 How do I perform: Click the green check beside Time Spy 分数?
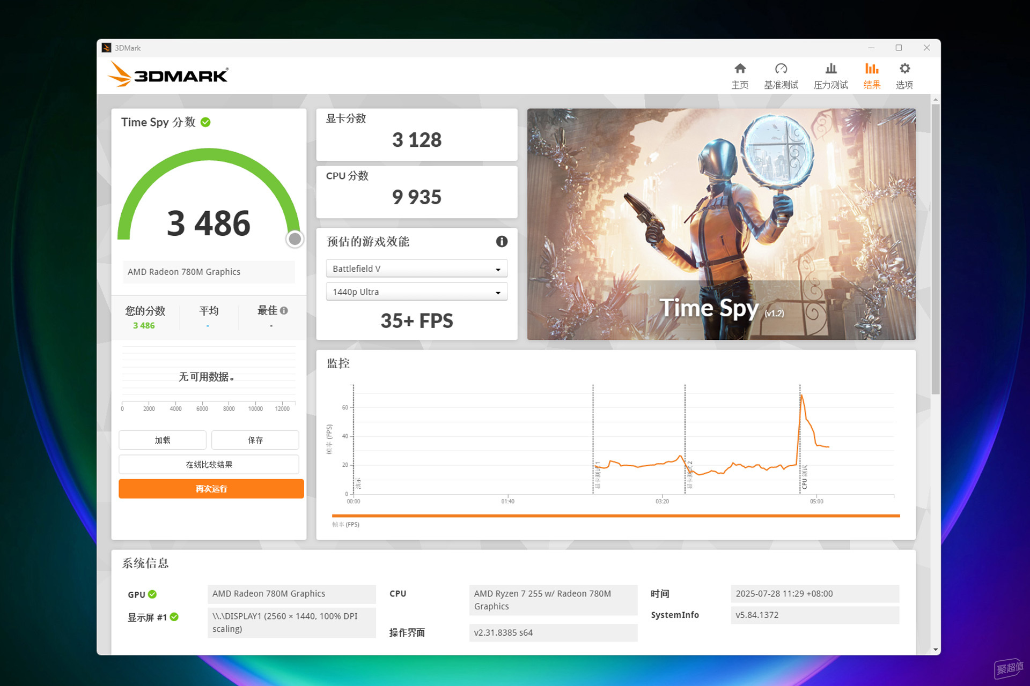(205, 122)
